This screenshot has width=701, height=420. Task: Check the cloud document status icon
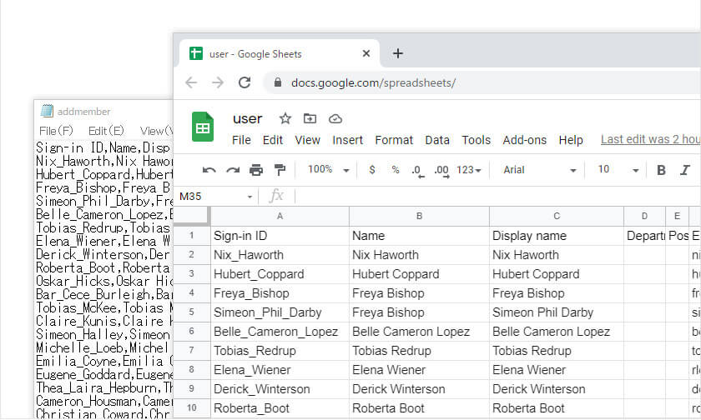[x=335, y=118]
